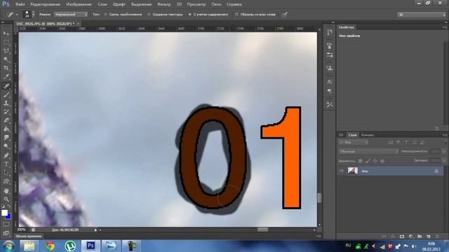Screen dimensions: 449x252
Task: Open the Tool Presets panel icon
Action: click(330, 104)
